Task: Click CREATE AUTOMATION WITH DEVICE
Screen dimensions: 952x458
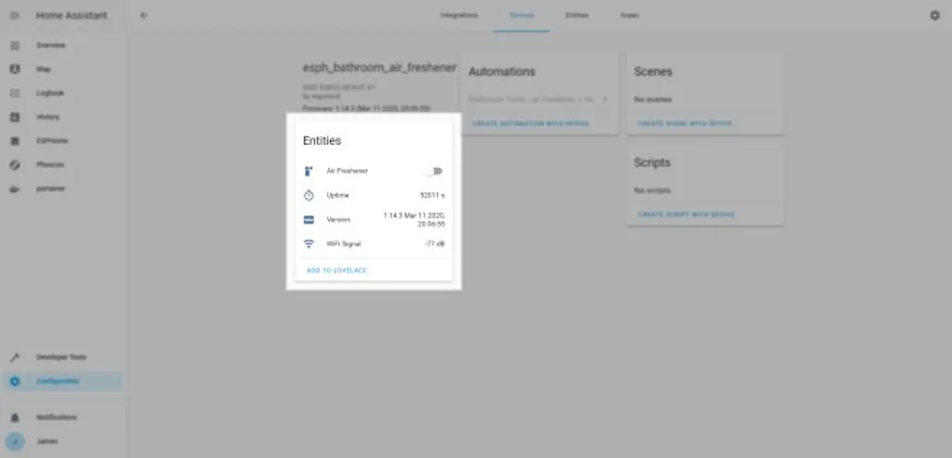Action: pyautogui.click(x=531, y=124)
